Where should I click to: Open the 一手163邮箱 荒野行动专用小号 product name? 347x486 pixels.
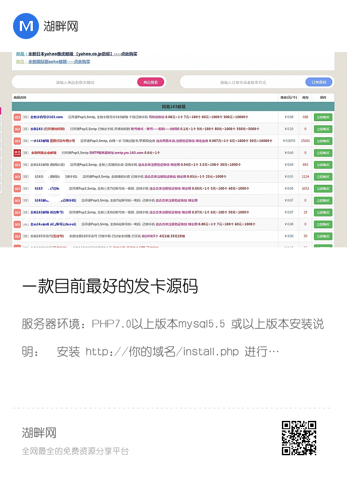[x=52, y=141]
